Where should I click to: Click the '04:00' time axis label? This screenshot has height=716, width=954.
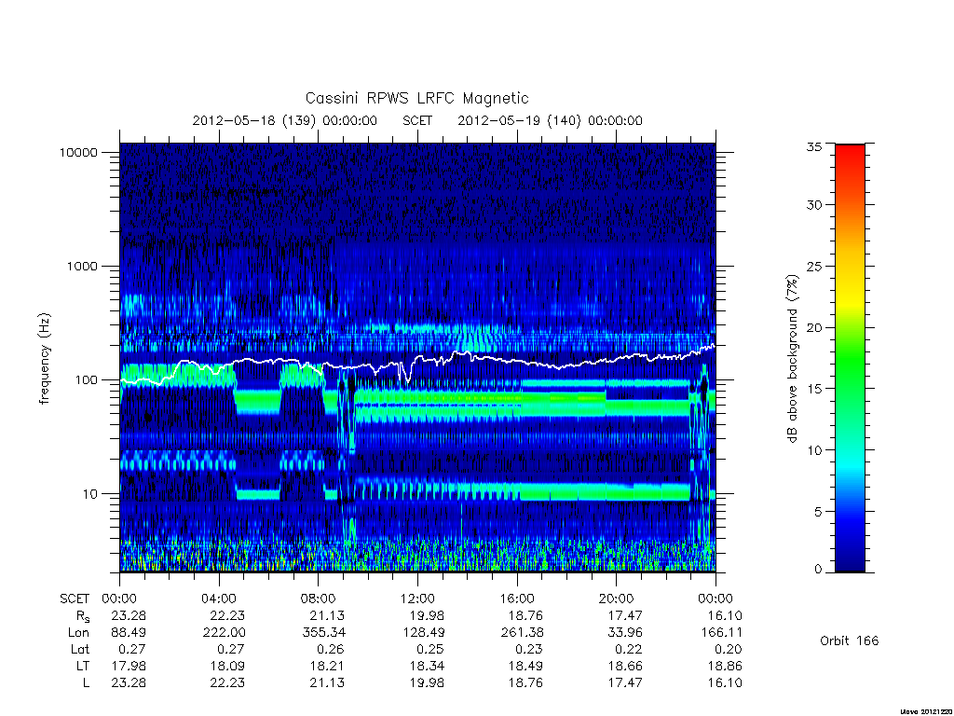218,599
